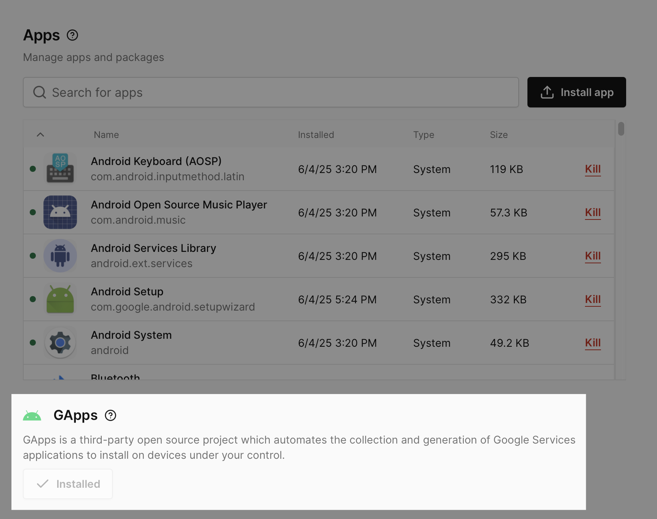Sort the table by Type column
This screenshot has height=519, width=657.
point(424,135)
